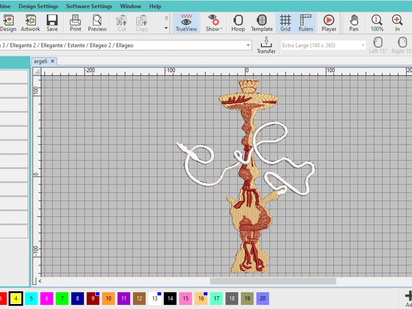Click the Save icon in toolbar

click(x=52, y=23)
